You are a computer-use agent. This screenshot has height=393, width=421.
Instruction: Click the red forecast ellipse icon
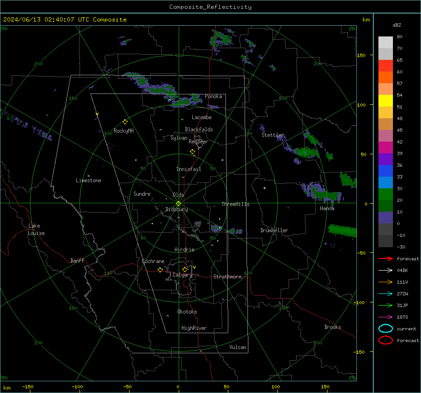pyautogui.click(x=385, y=340)
